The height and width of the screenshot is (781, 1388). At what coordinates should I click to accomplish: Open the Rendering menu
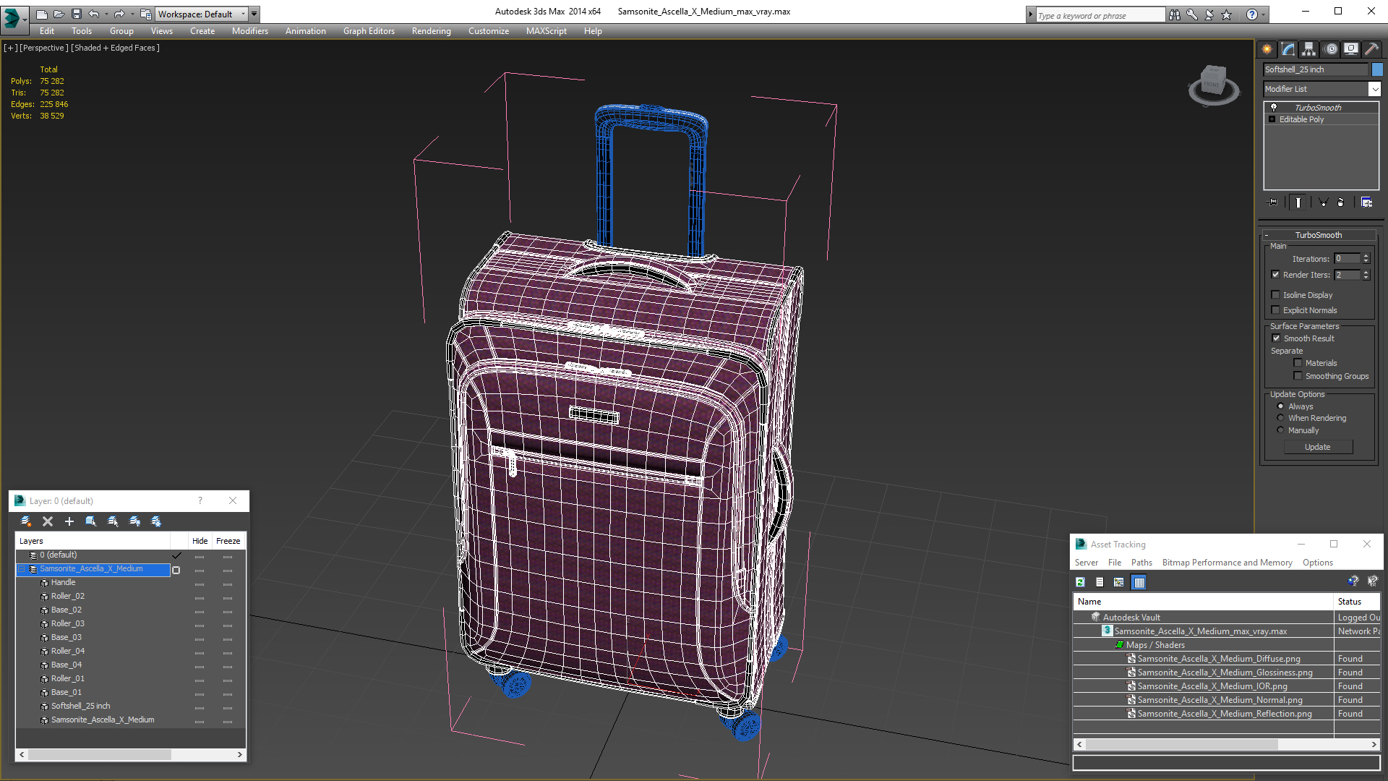pyautogui.click(x=431, y=31)
